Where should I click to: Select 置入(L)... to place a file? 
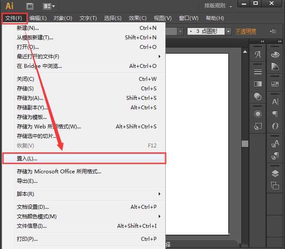click(x=84, y=159)
